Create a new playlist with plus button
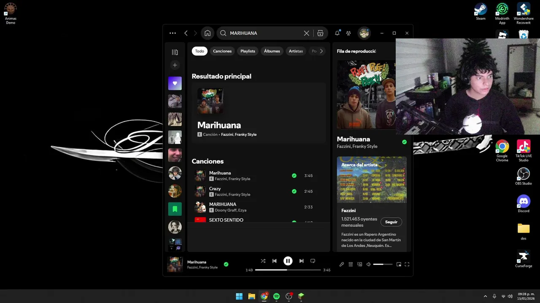 pos(175,65)
